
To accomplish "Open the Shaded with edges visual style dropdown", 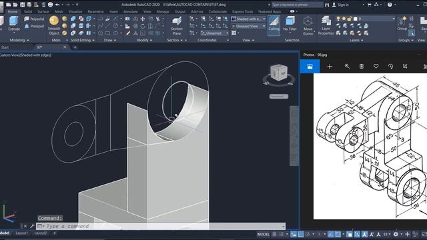I will tap(248, 19).
